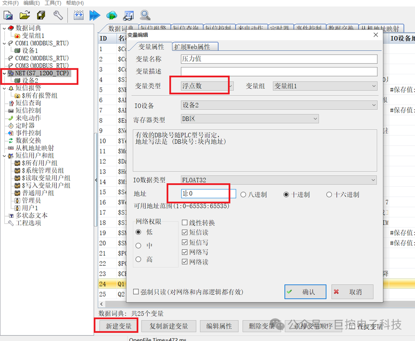
Task: Click the device monitor toolbar icon
Action: click(x=128, y=15)
